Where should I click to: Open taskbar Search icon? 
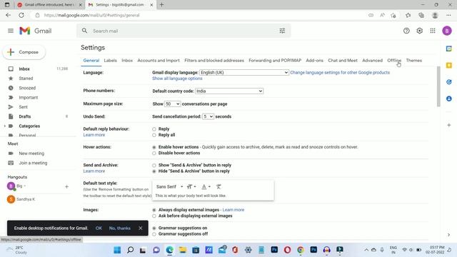point(130,250)
